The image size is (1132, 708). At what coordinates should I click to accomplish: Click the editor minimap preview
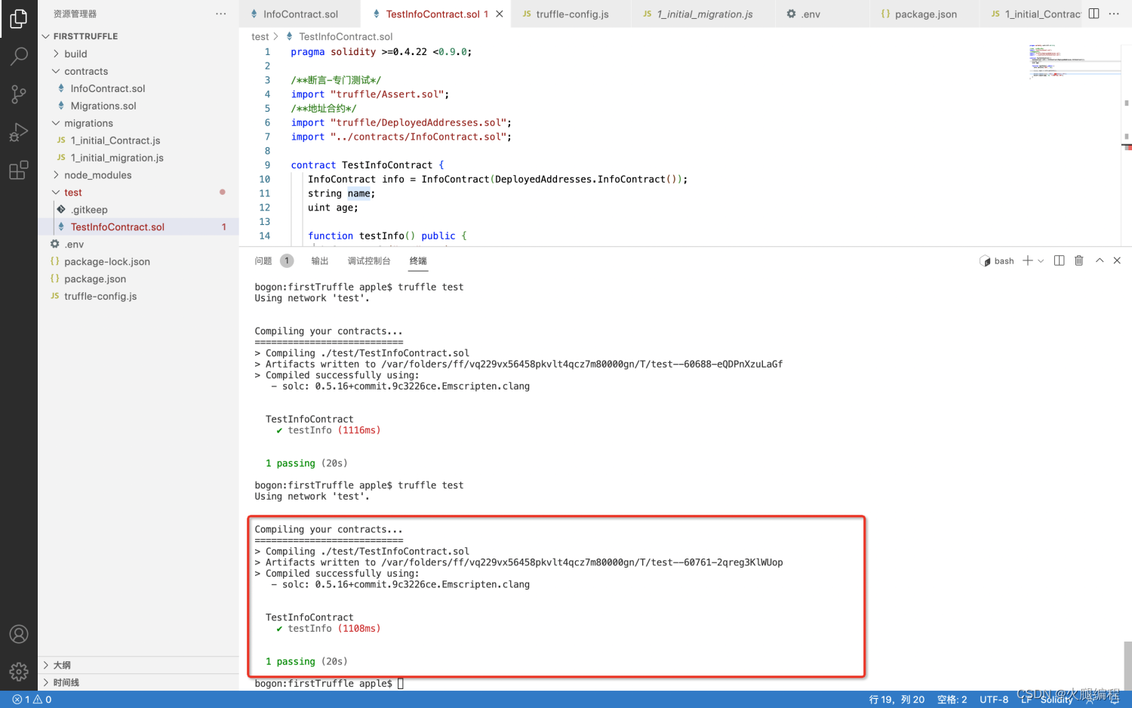pyautogui.click(x=1073, y=60)
